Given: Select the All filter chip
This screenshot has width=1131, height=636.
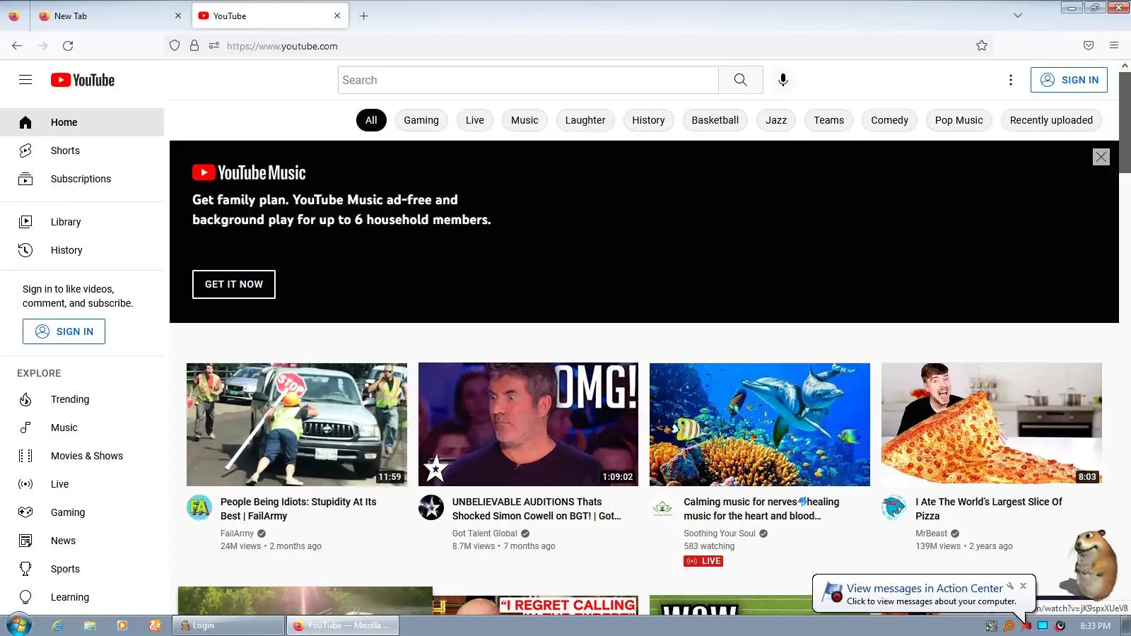Looking at the screenshot, I should (x=371, y=120).
